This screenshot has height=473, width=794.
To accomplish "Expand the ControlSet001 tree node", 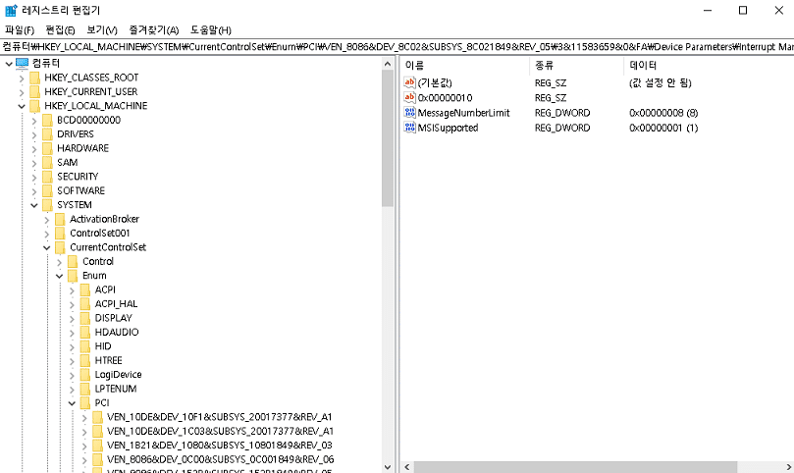I will (x=46, y=233).
